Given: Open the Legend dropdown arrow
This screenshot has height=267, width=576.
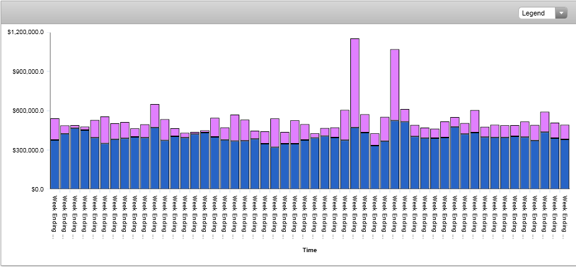Looking at the screenshot, I should click(561, 13).
